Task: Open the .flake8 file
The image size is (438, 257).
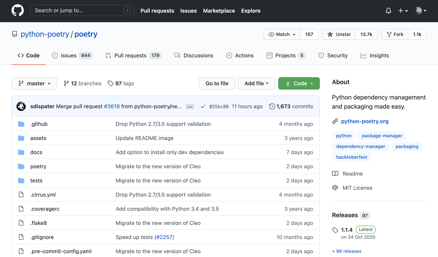Action: click(x=39, y=223)
